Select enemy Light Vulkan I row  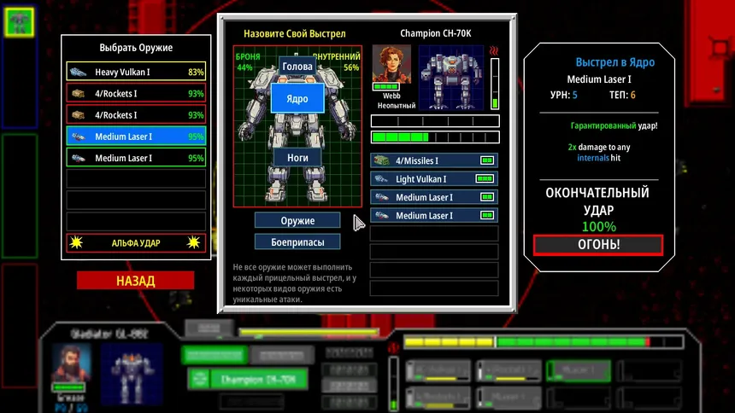[434, 179]
